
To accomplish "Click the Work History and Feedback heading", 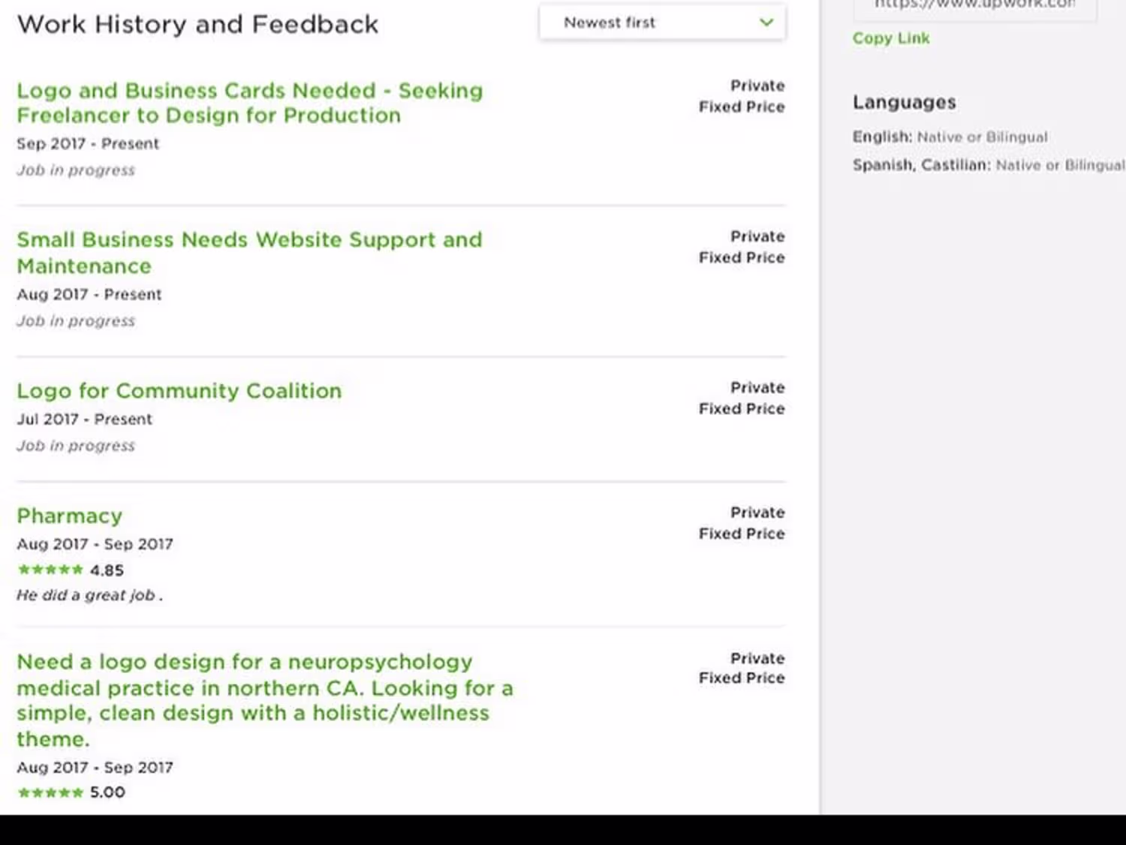I will (197, 24).
